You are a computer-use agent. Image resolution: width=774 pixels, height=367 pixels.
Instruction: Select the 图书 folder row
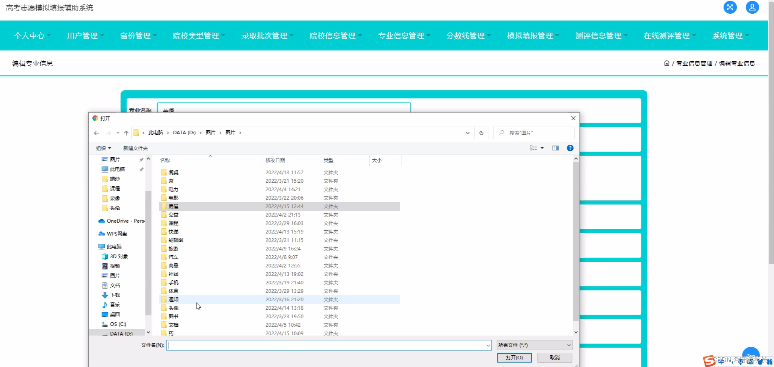(x=280, y=316)
